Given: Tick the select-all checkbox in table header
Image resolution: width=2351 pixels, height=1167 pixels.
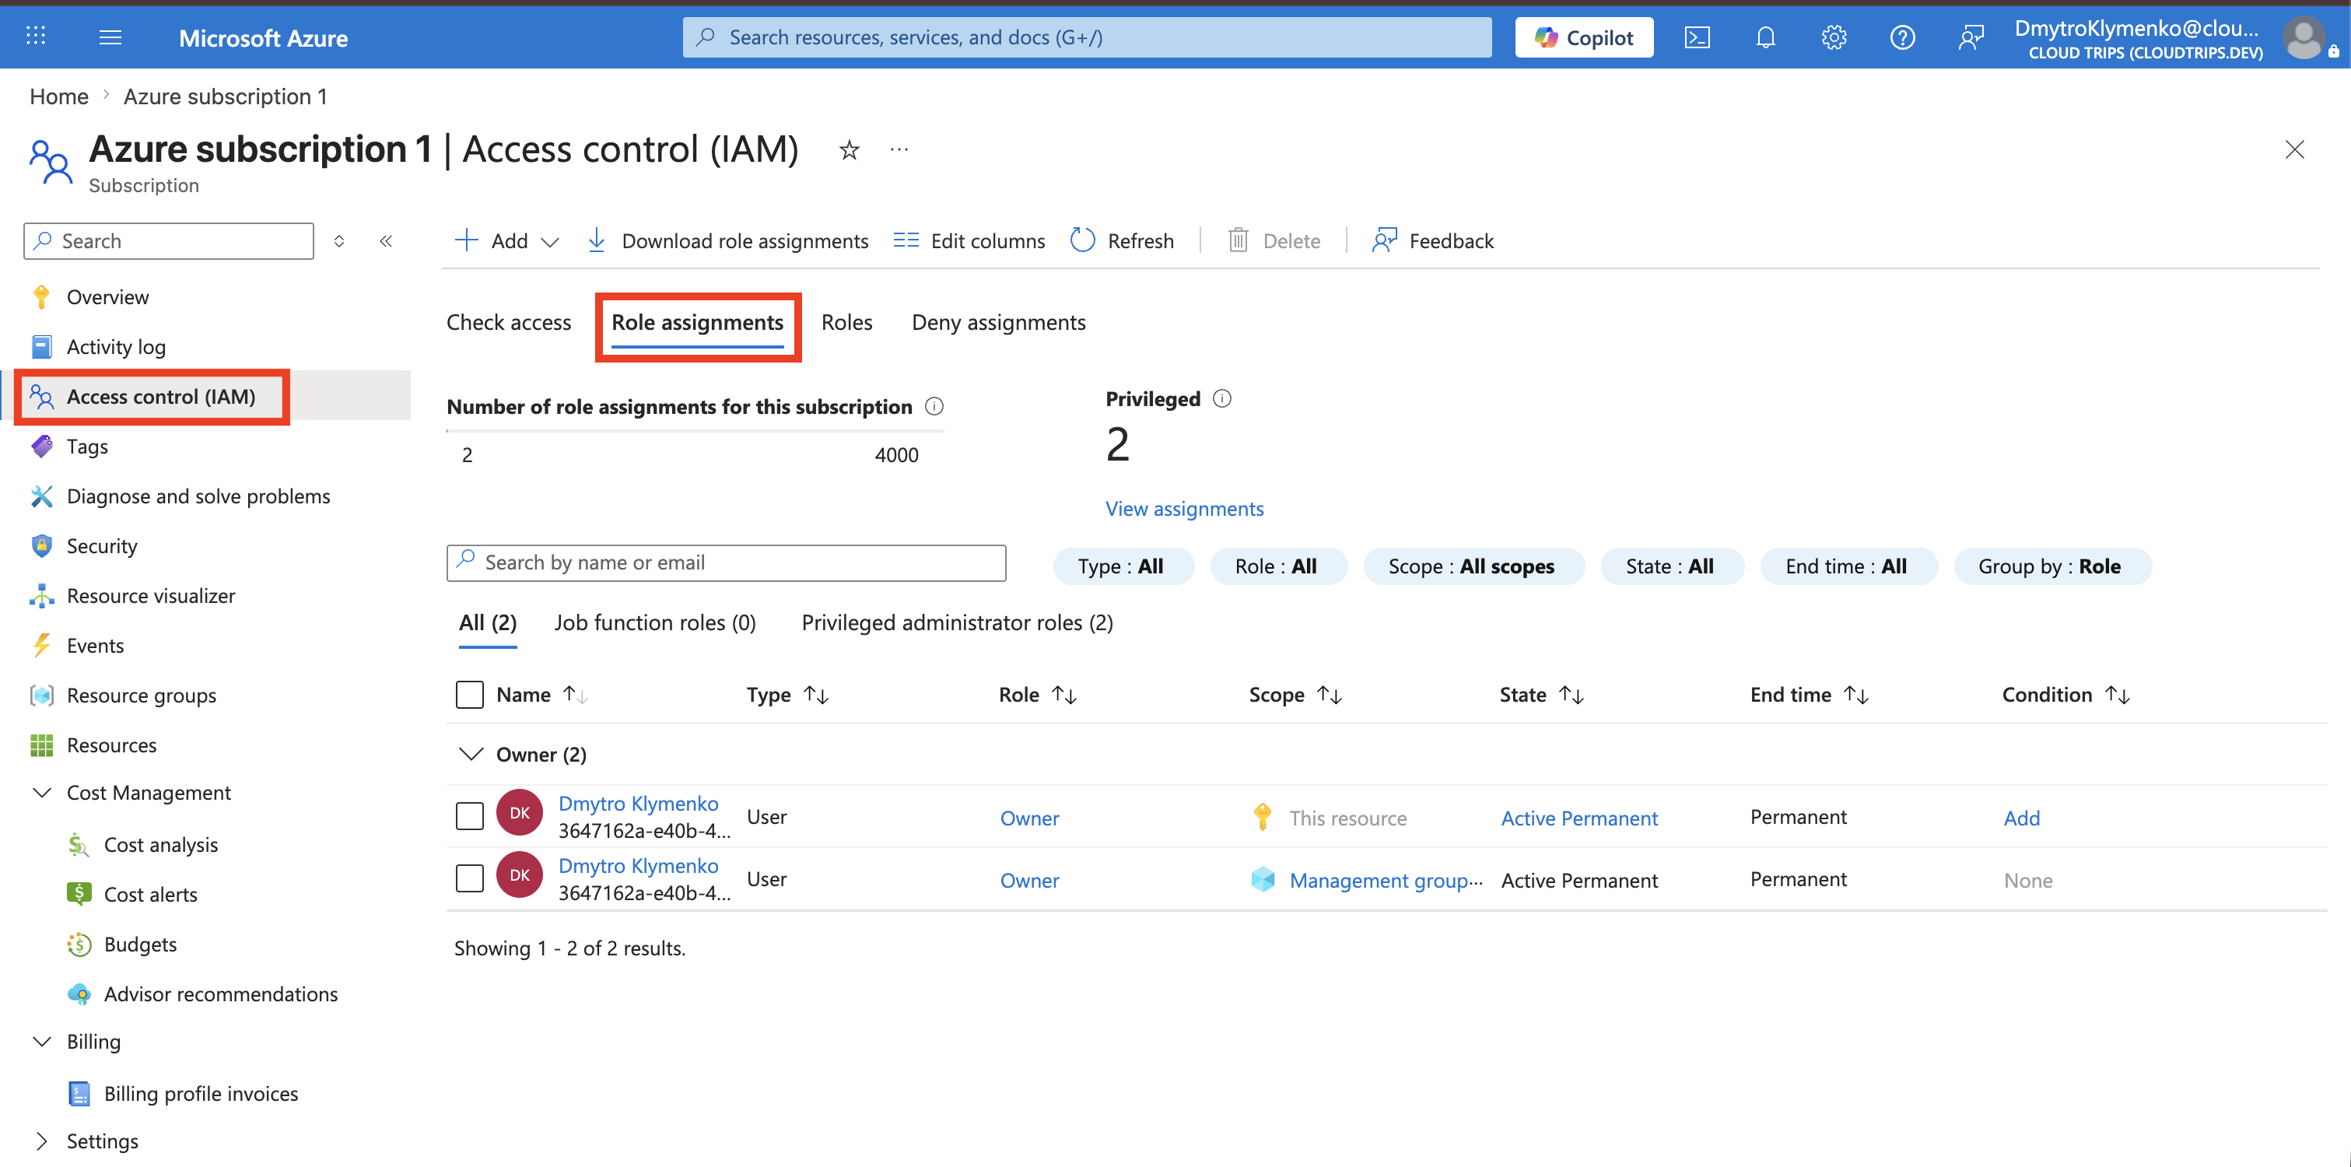Looking at the screenshot, I should pyautogui.click(x=469, y=694).
